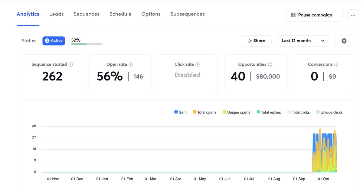The image size is (363, 191).
Task: Click the Conversions 0 value
Action: pos(314,76)
